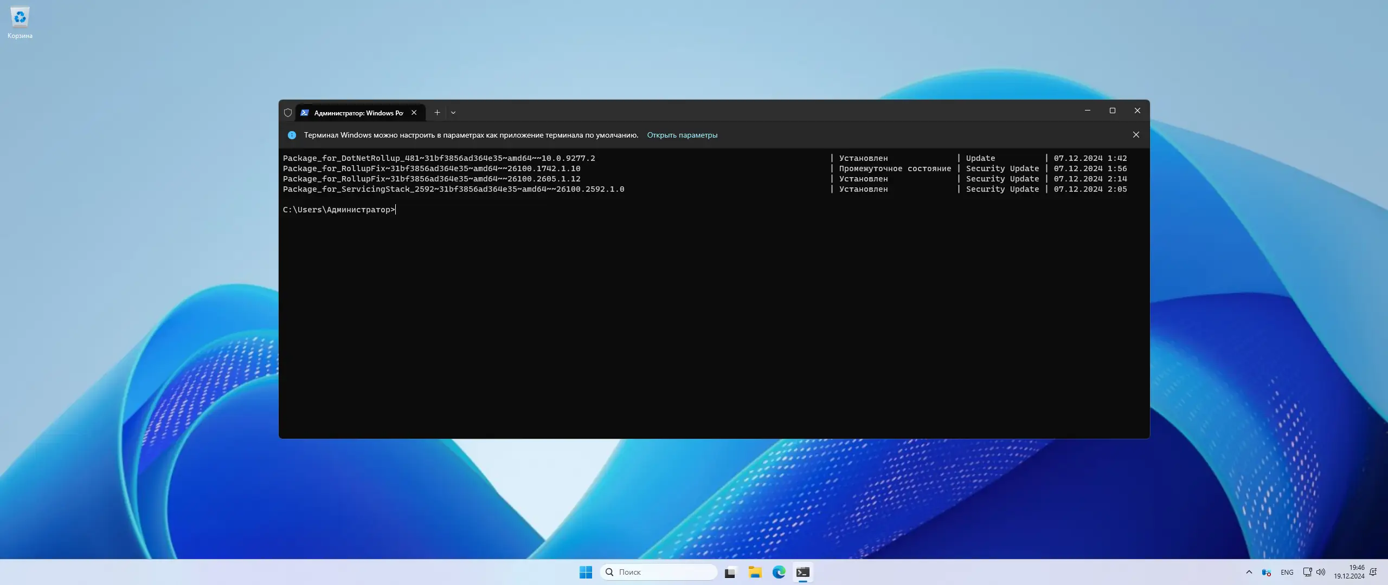The width and height of the screenshot is (1388, 585).
Task: Expand the new tab profile dropdown
Action: (x=453, y=113)
